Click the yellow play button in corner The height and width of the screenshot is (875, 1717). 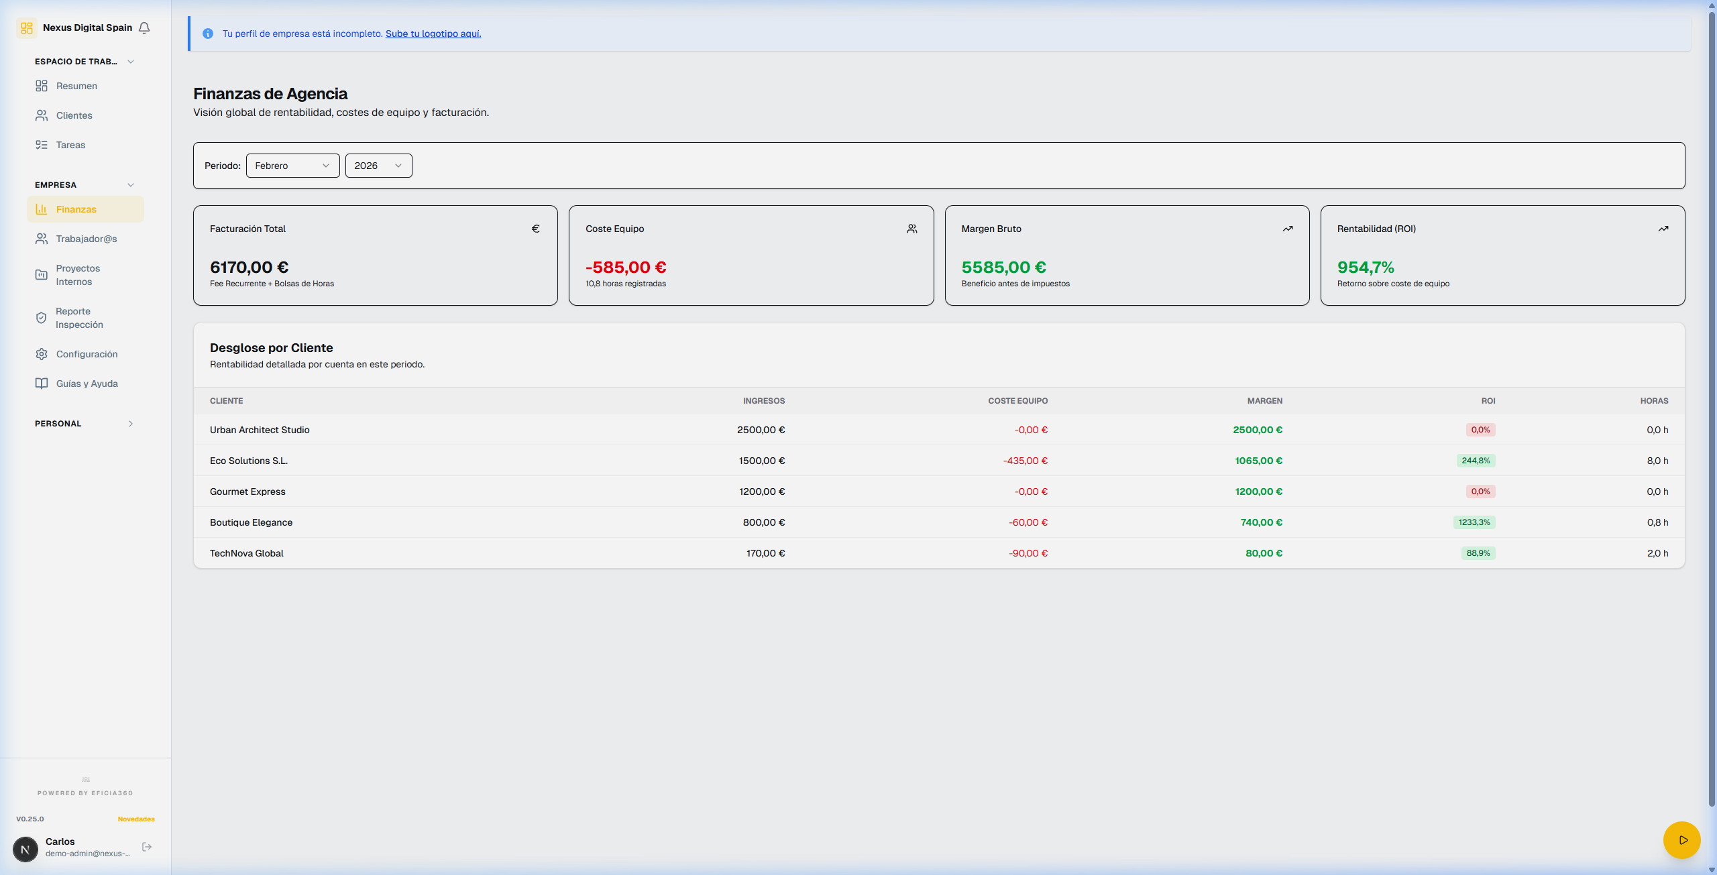pos(1681,839)
